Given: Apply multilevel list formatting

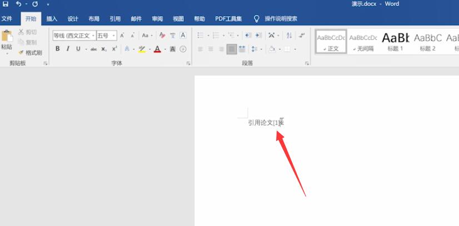Looking at the screenshot, I should (x=232, y=36).
